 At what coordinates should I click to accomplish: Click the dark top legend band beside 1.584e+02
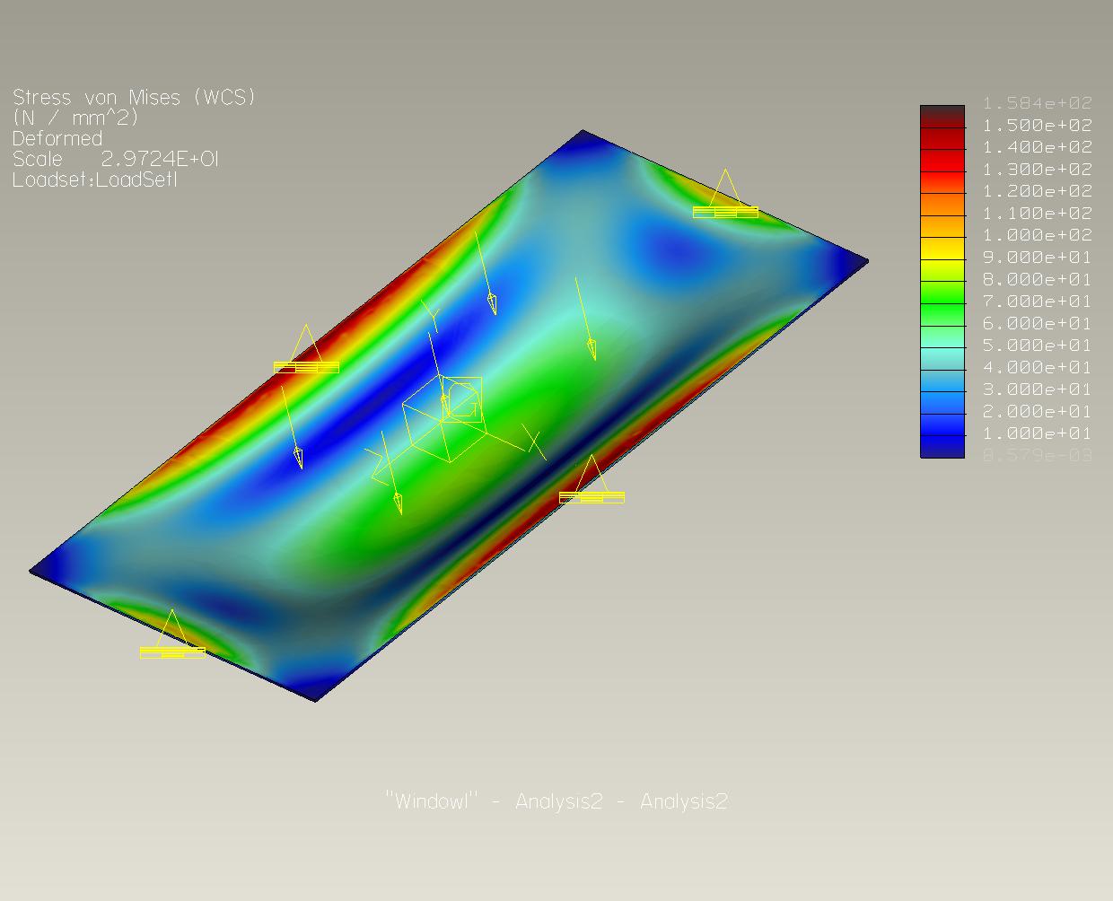pos(942,115)
